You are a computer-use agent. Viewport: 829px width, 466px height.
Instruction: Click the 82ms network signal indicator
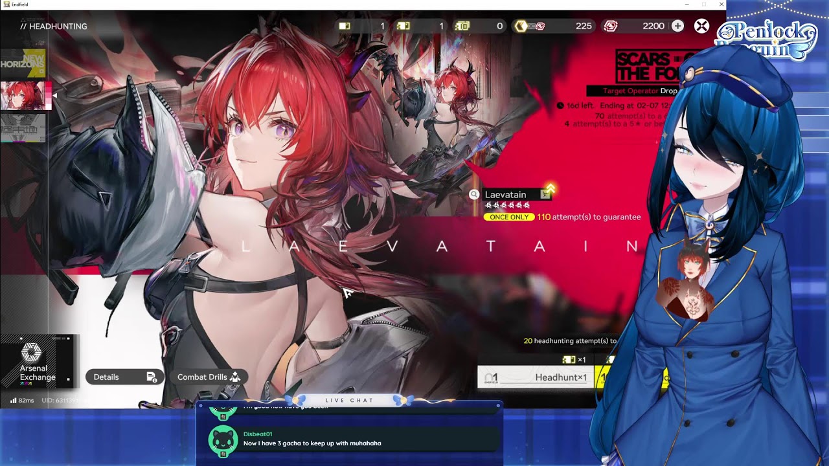pyautogui.click(x=22, y=401)
